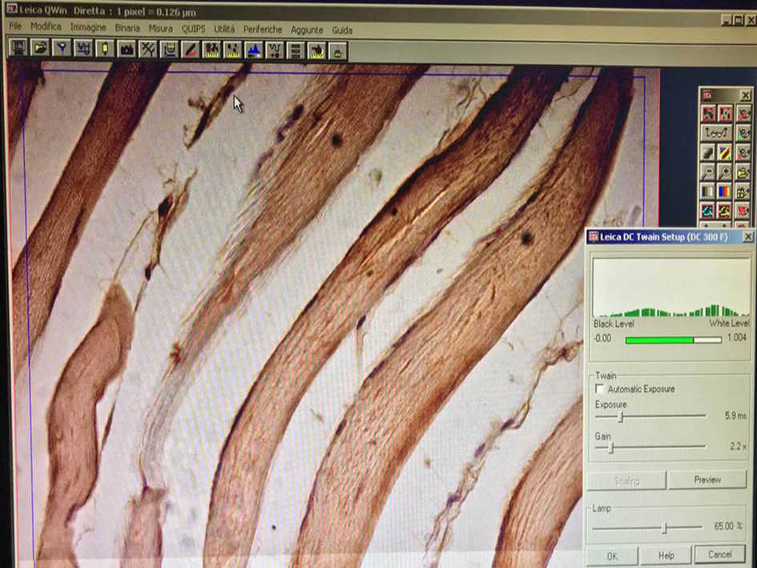
Task: Click the Exposure slider handle
Action: point(622,417)
